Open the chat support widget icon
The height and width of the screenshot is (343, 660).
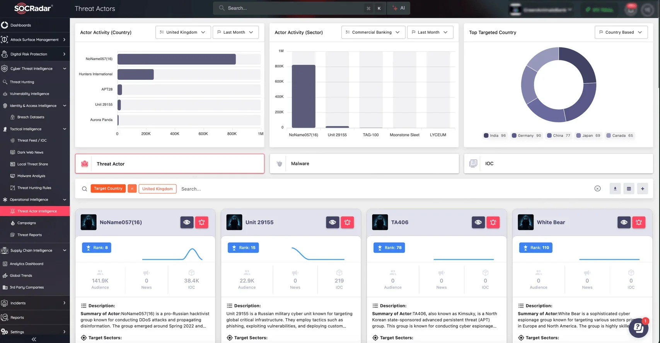click(x=638, y=328)
